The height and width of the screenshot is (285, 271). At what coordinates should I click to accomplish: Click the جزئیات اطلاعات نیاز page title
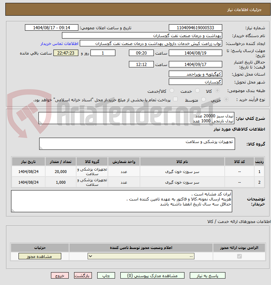pos(244,10)
